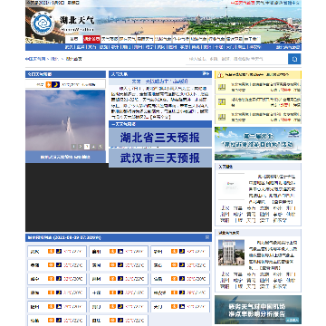The width and height of the screenshot is (326, 326).
Task: Click the moon icon in today's weather row
Action: pyautogui.click(x=55, y=85)
